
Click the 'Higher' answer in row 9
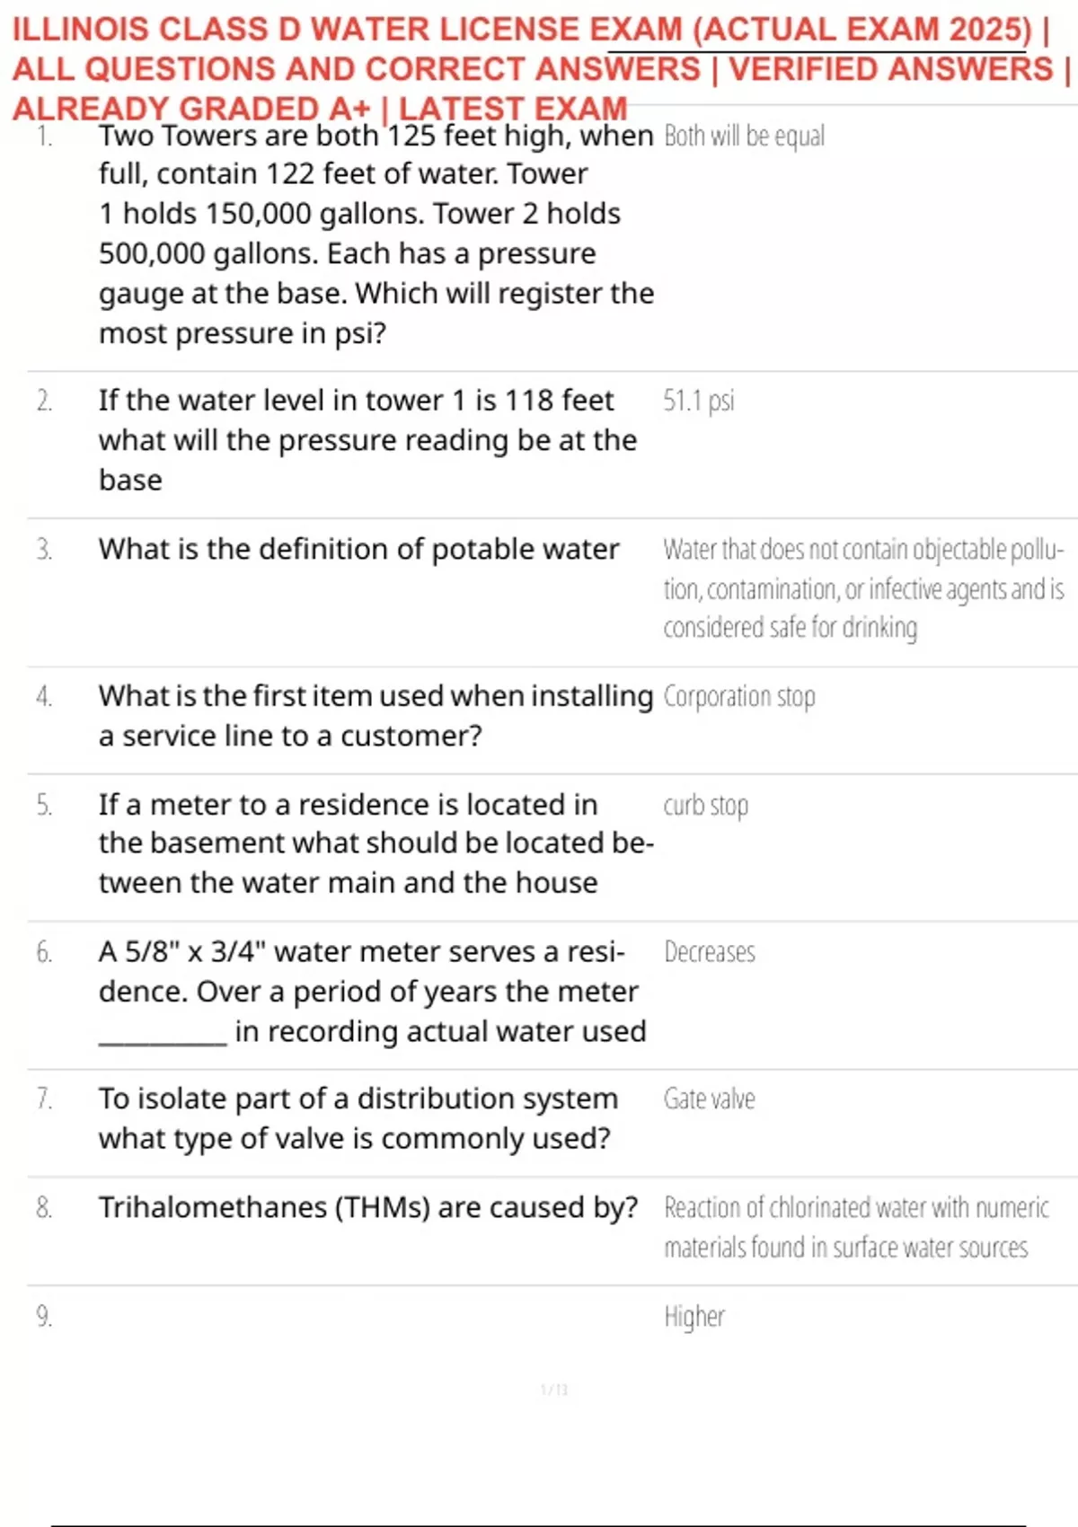(x=694, y=1317)
